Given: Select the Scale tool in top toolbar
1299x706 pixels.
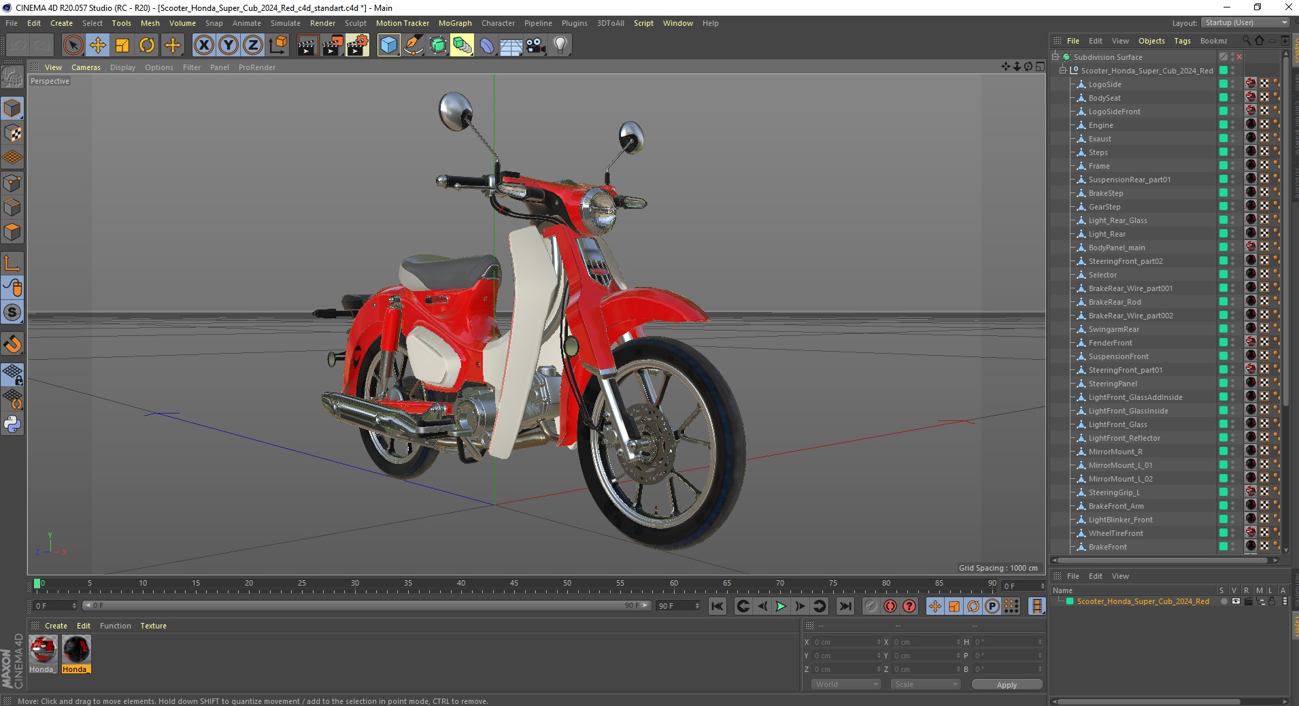Looking at the screenshot, I should coord(122,46).
